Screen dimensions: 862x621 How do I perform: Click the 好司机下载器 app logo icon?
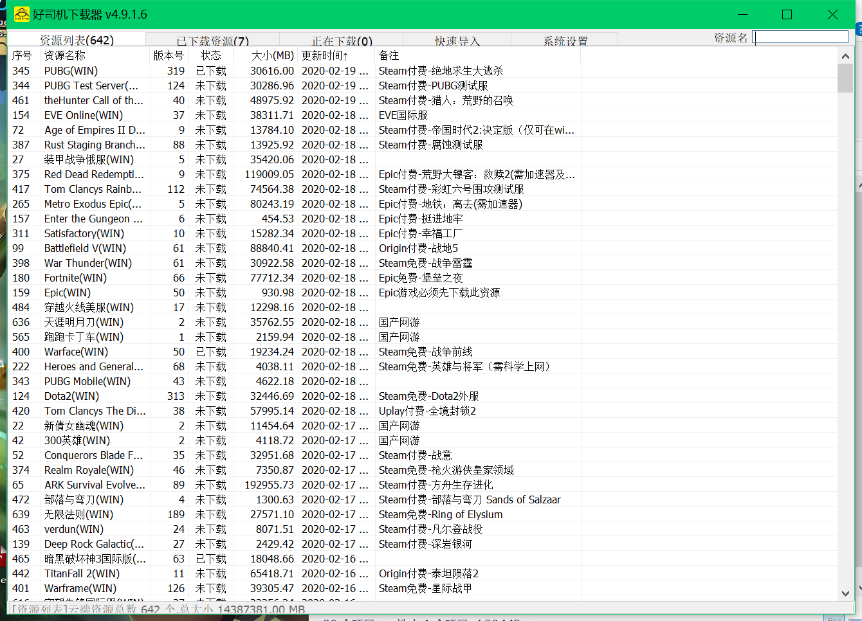pos(22,14)
